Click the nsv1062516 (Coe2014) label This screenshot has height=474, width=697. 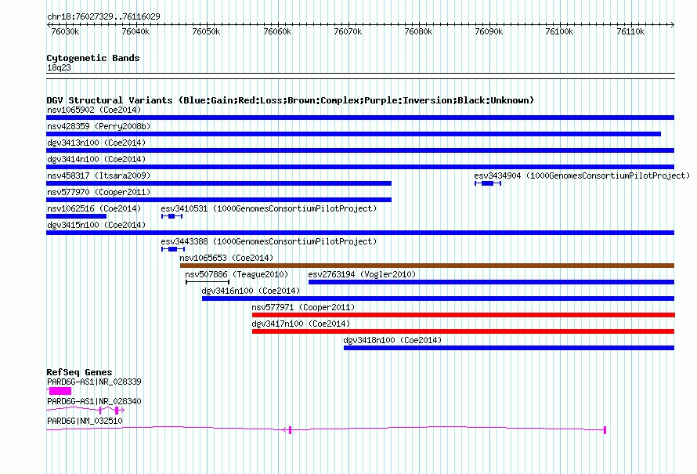tap(94, 208)
